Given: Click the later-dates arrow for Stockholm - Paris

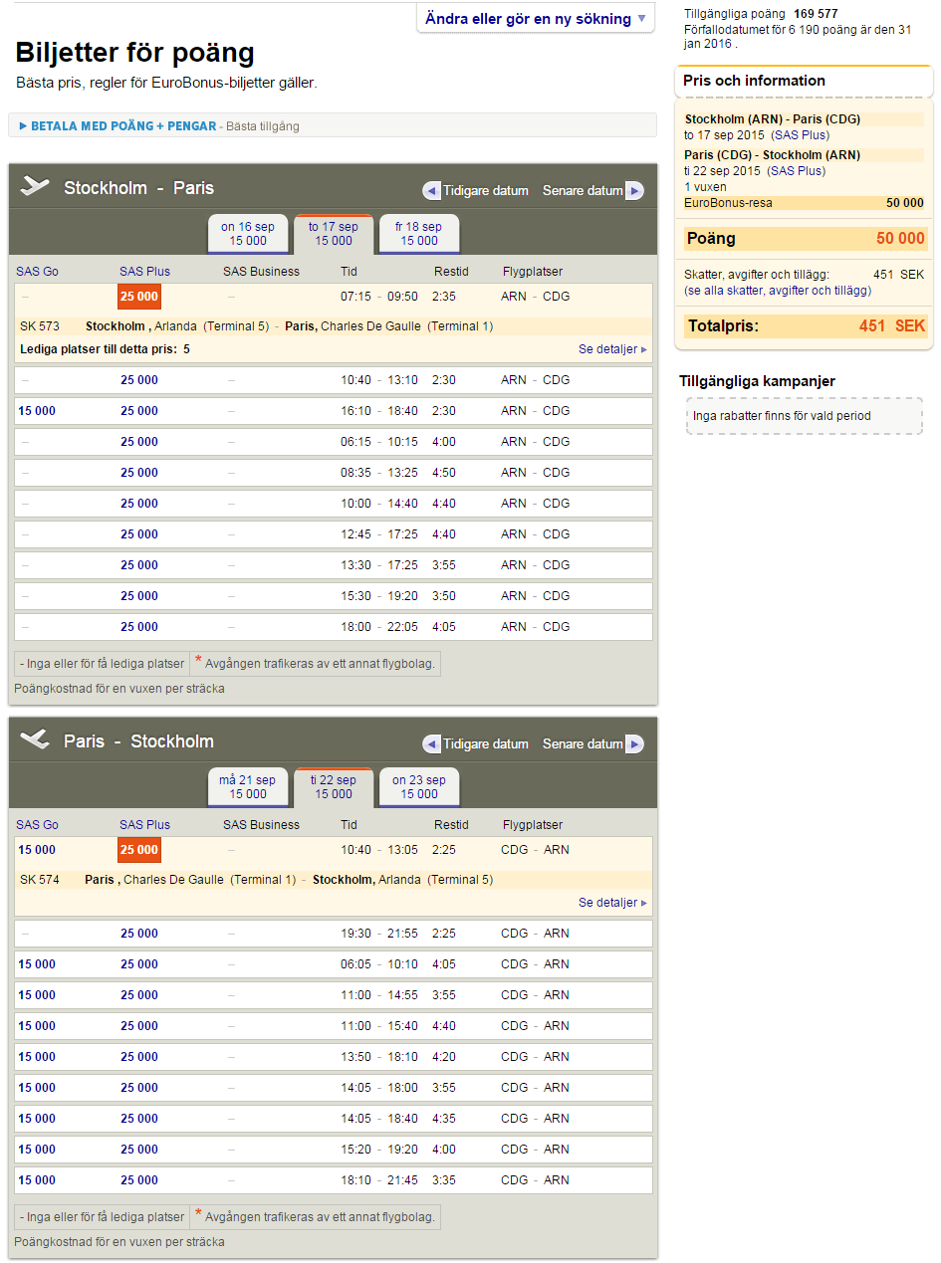Looking at the screenshot, I should pyautogui.click(x=634, y=191).
